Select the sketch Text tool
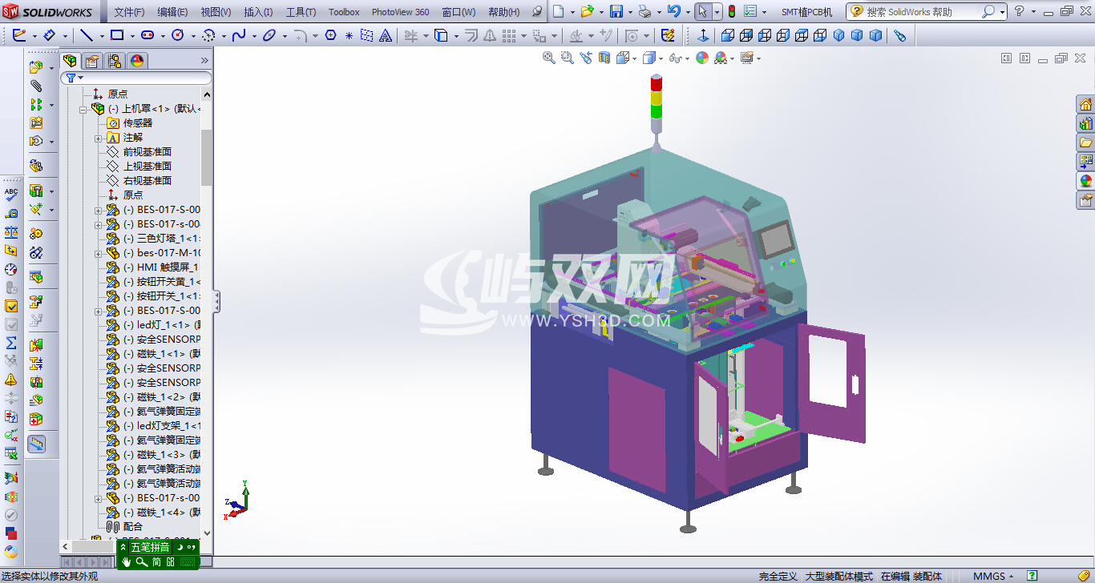Viewport: 1095px width, 583px height. [385, 35]
